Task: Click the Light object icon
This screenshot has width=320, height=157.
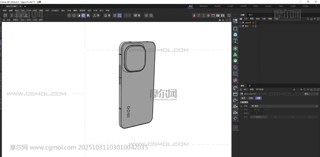Action: tap(235, 118)
